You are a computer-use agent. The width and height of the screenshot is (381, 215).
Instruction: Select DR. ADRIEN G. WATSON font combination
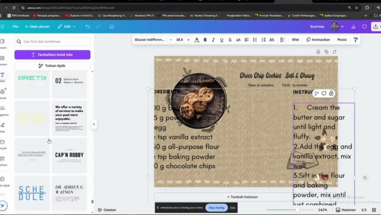click(69, 193)
